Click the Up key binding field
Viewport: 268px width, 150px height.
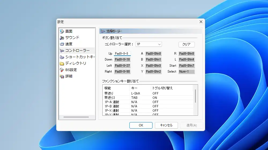[122, 54]
